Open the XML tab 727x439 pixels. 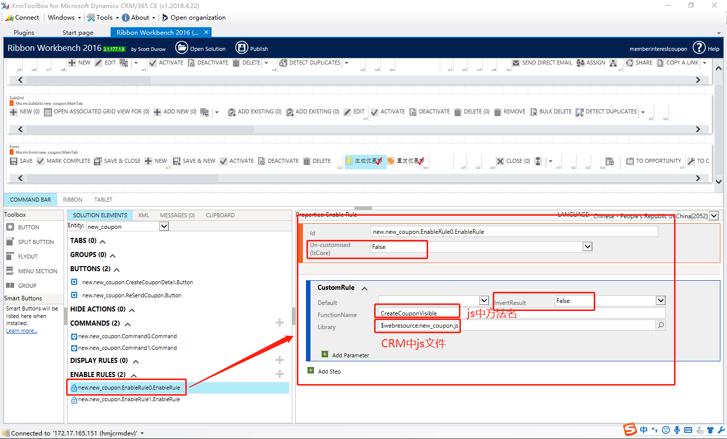[x=143, y=215]
